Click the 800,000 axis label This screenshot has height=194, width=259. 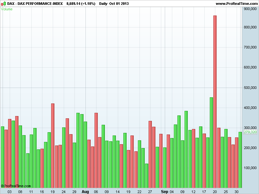click(x=250, y=27)
